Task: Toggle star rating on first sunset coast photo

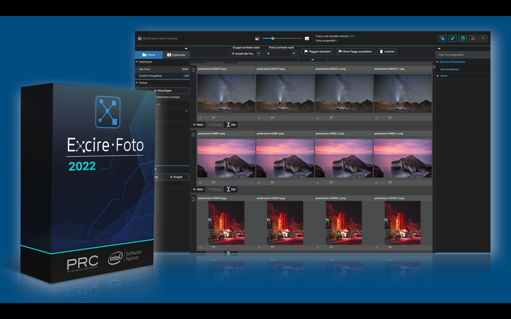Action: click(200, 182)
